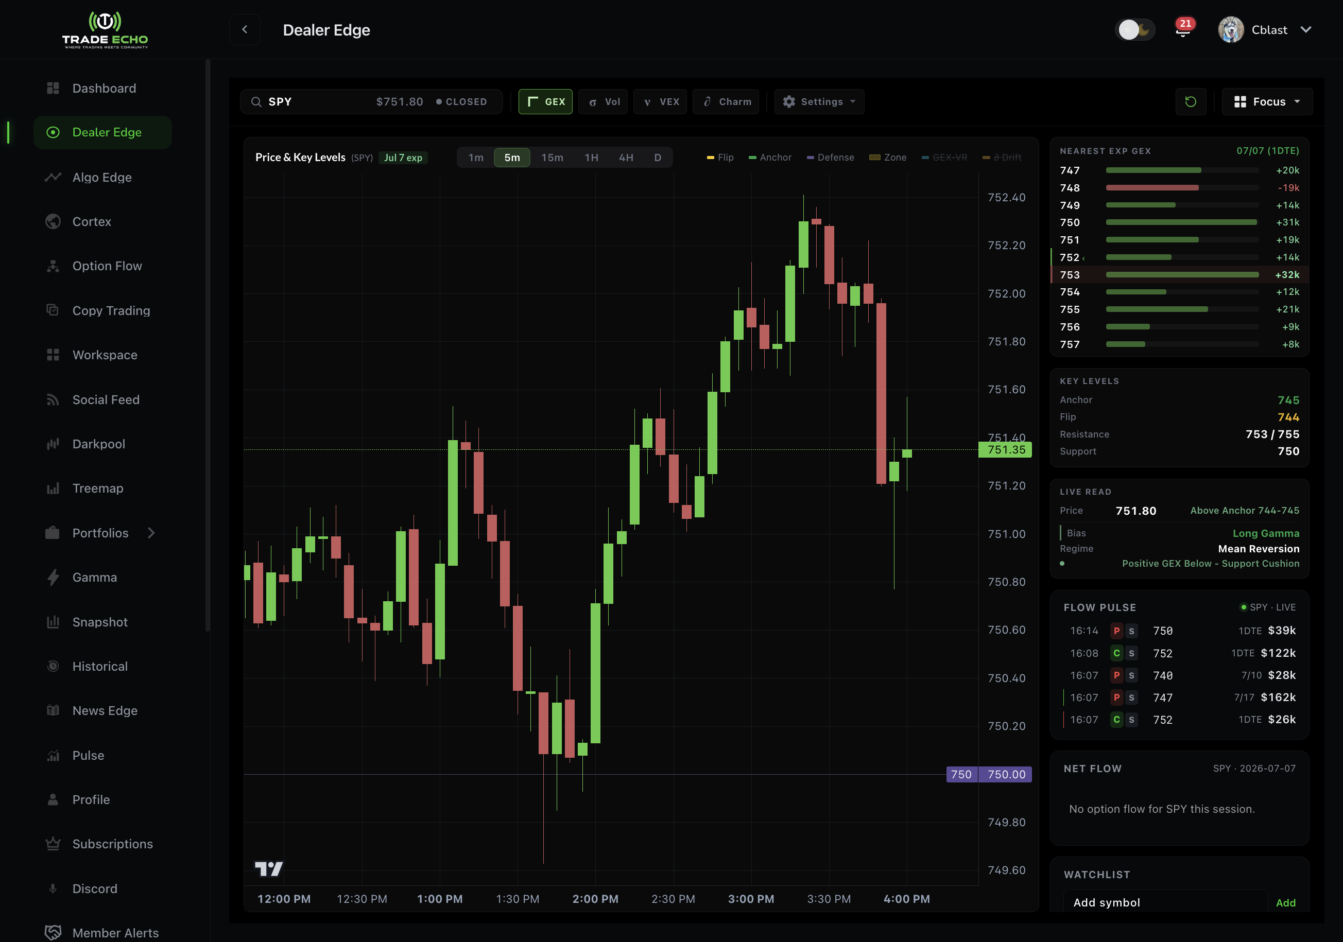Toggle the Flip legend on the chart

720,158
